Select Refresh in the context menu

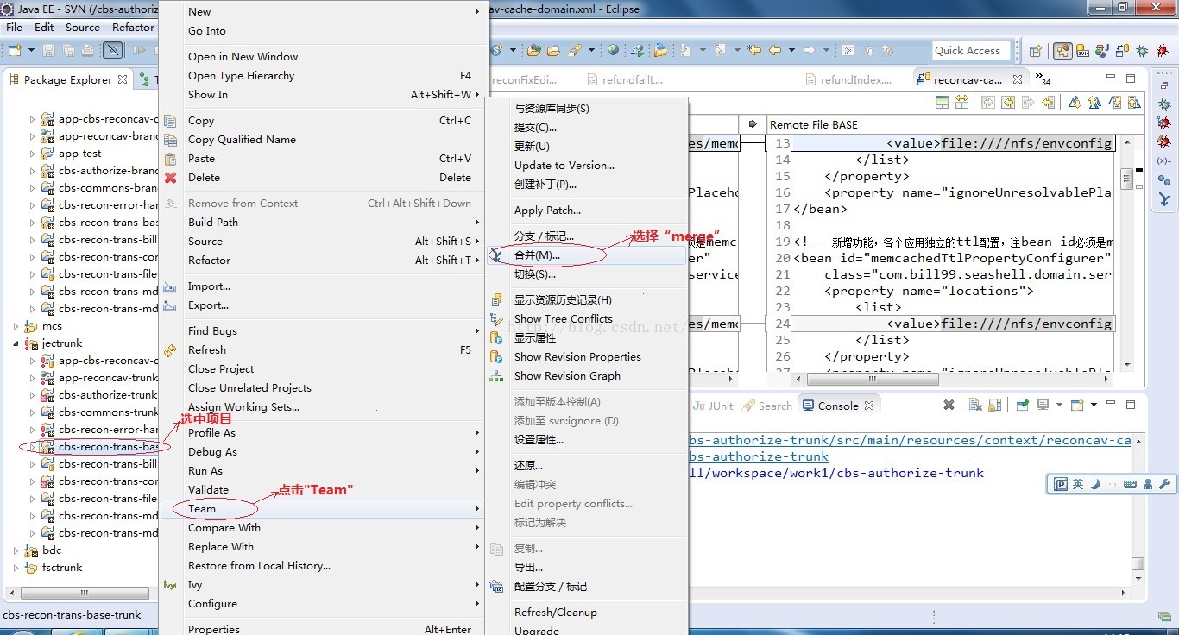point(323,350)
